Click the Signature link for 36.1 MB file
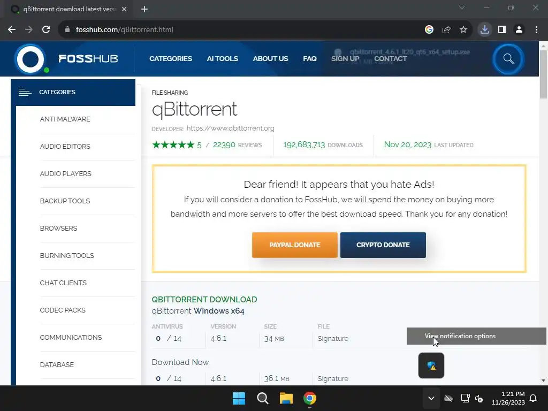The width and height of the screenshot is (548, 411). tap(333, 378)
